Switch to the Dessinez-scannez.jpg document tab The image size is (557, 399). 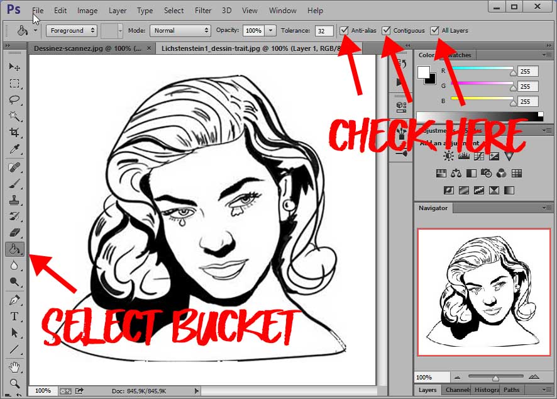tap(87, 48)
